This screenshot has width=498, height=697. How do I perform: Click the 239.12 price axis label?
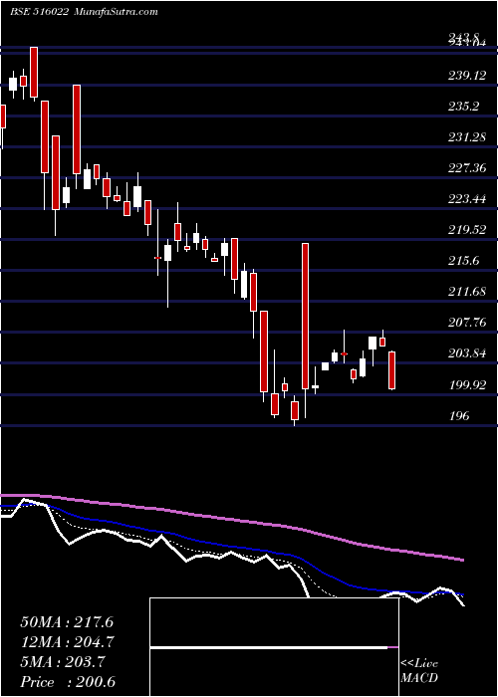point(466,76)
